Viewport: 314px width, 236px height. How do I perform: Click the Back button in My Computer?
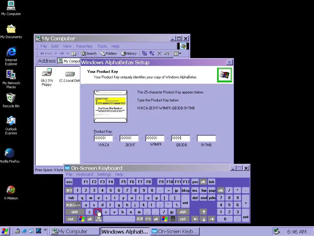pos(46,53)
